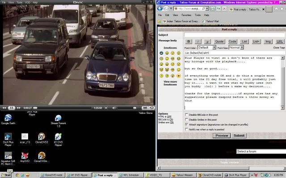Open CloneDVD2 desktop shortcut
286x178 pixels.
[42, 138]
